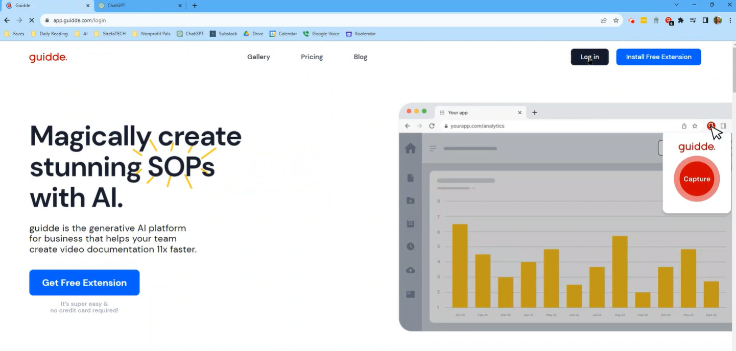736x351 pixels.
Task: Click Install Free Extension button
Action: point(658,57)
